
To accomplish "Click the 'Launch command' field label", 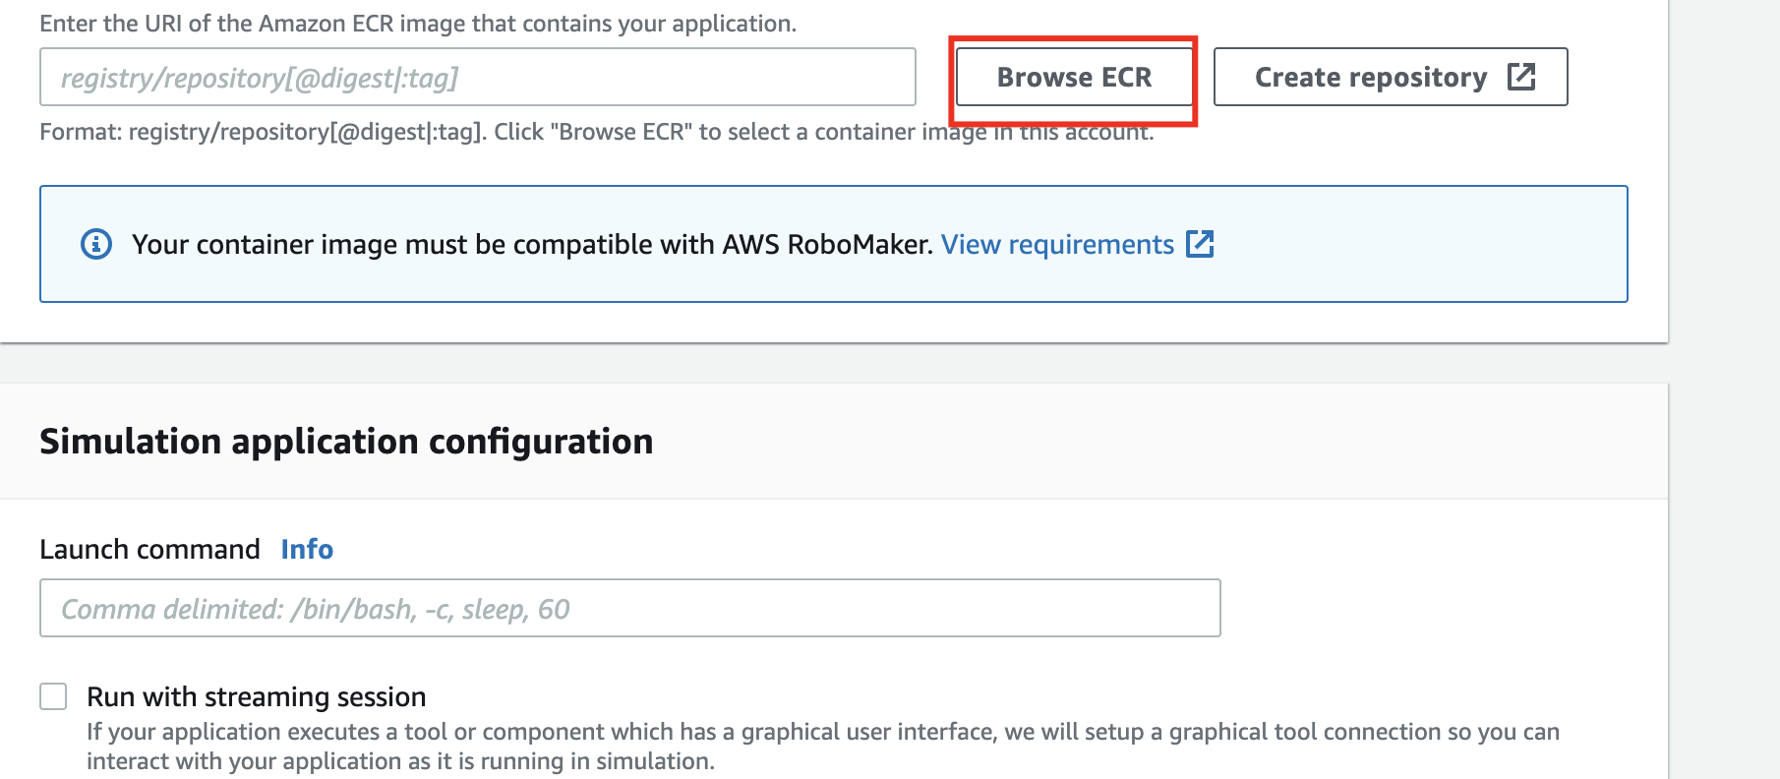I will (149, 549).
